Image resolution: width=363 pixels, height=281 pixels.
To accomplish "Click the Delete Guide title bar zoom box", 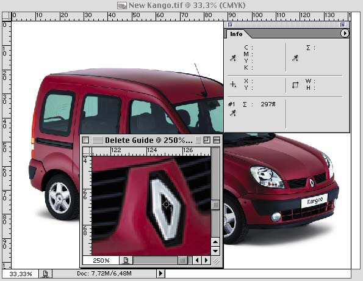I will [x=207, y=140].
